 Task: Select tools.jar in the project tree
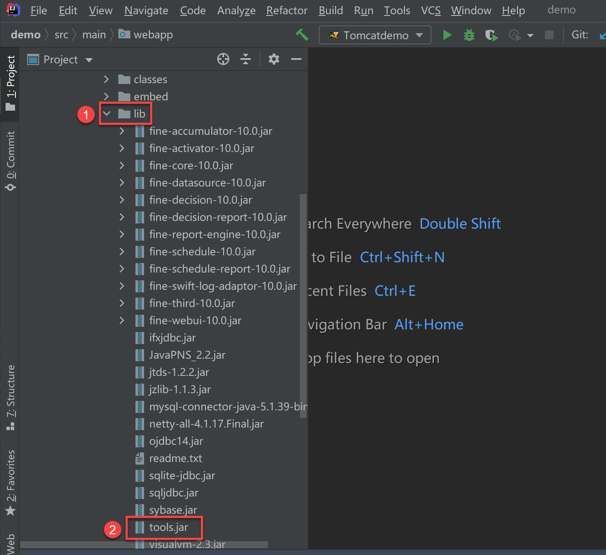click(168, 527)
